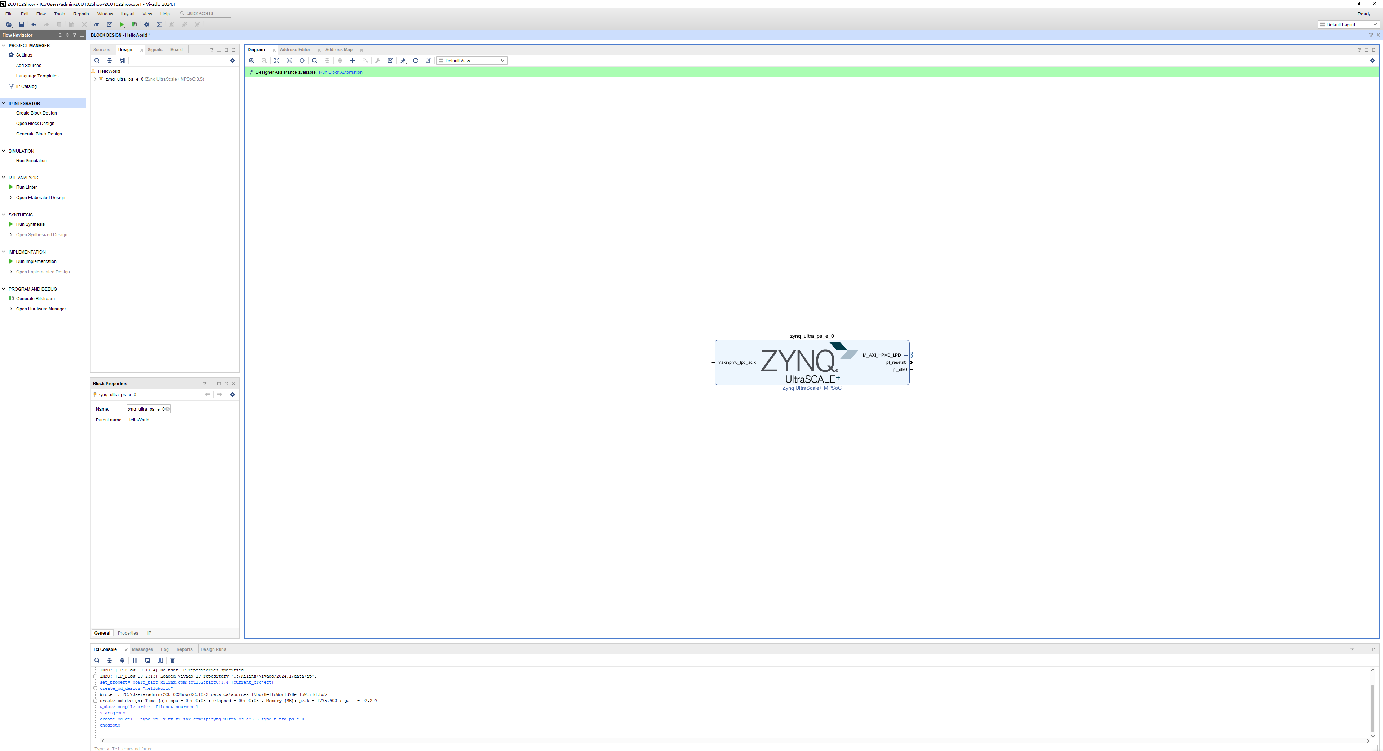This screenshot has width=1383, height=751.
Task: Switch to the Sources tab
Action: tap(101, 49)
